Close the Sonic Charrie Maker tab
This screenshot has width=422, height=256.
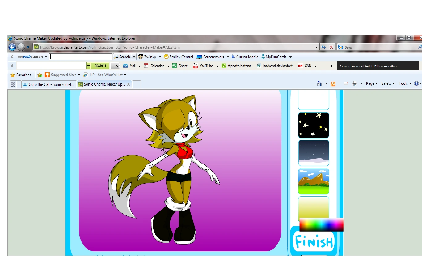pyautogui.click(x=129, y=84)
